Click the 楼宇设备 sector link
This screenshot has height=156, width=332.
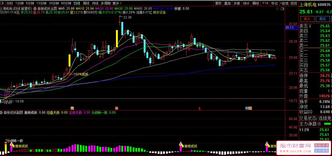(x=159, y=12)
